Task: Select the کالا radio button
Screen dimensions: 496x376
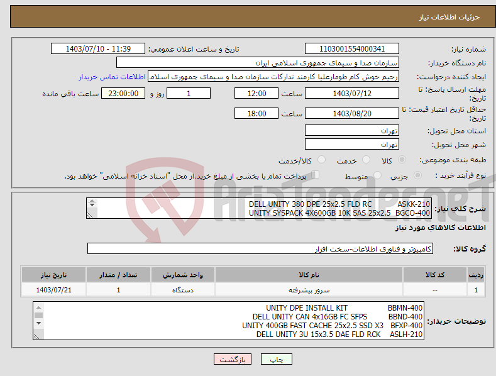Action: tap(402, 160)
